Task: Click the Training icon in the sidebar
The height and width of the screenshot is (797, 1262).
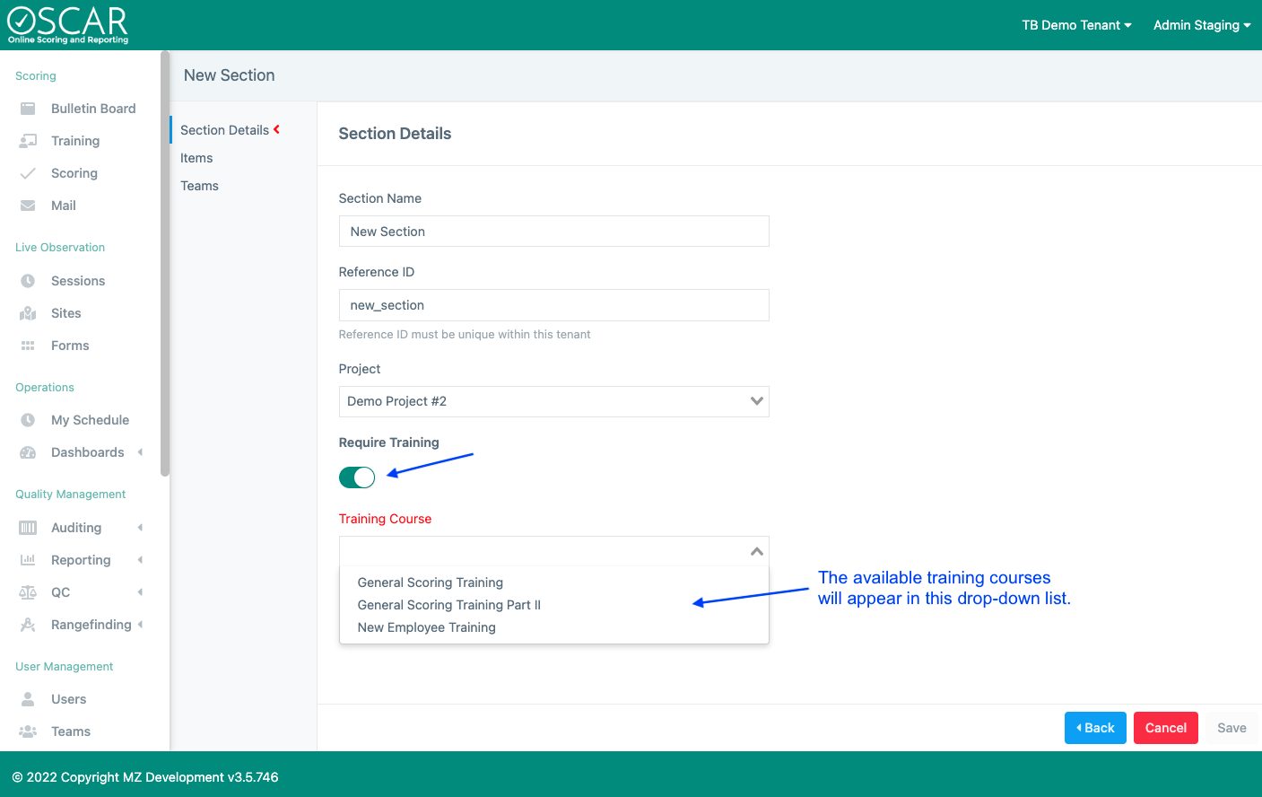Action: click(28, 141)
